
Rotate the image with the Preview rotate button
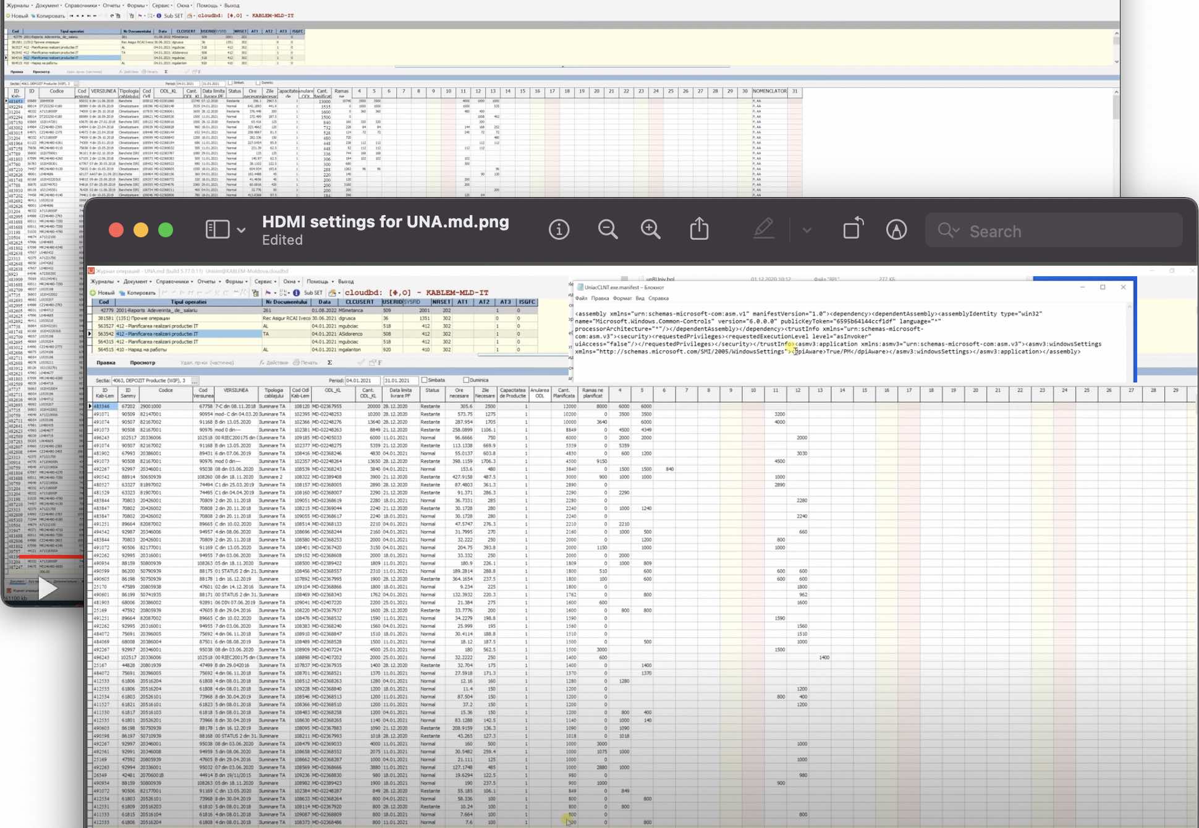click(x=852, y=229)
